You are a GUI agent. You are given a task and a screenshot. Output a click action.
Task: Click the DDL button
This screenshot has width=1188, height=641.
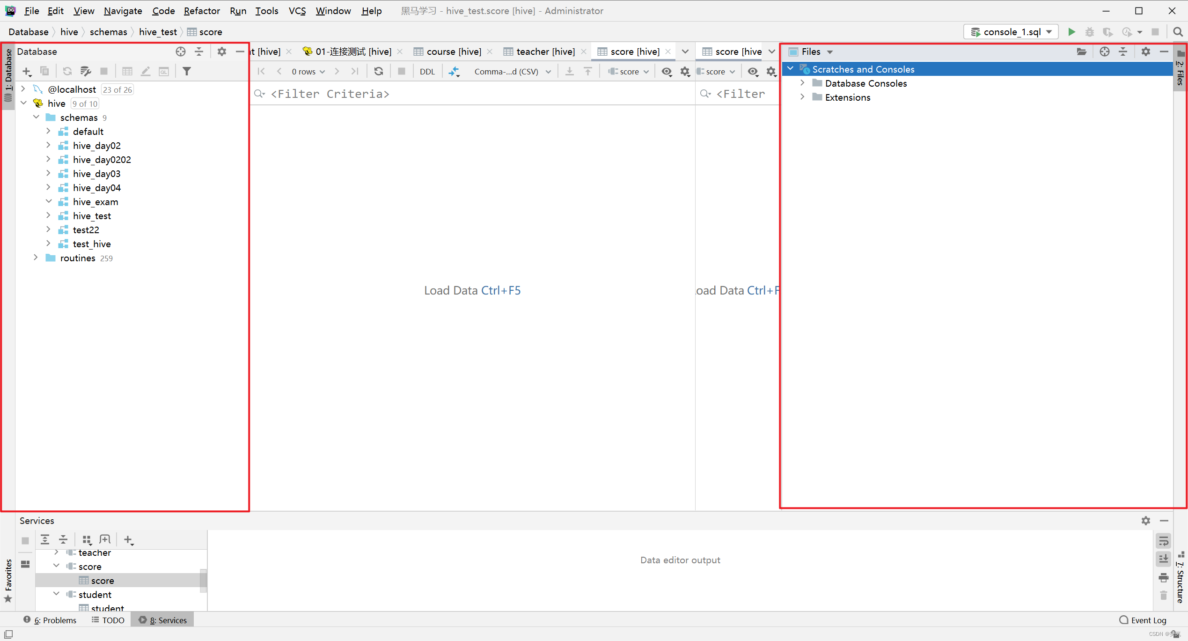pos(427,71)
